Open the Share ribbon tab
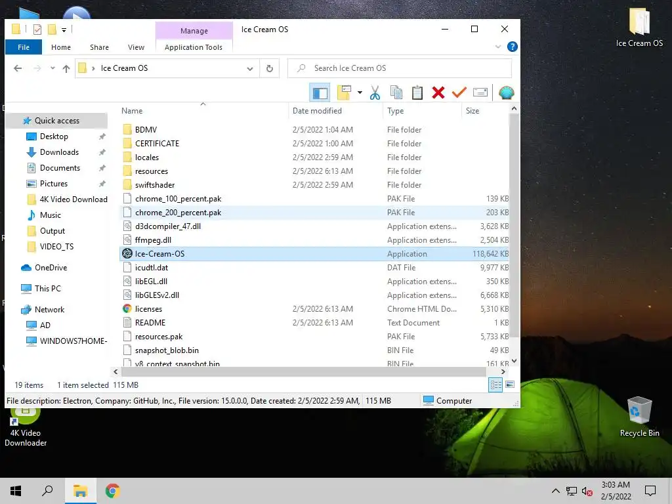The width and height of the screenshot is (672, 504). click(x=100, y=47)
